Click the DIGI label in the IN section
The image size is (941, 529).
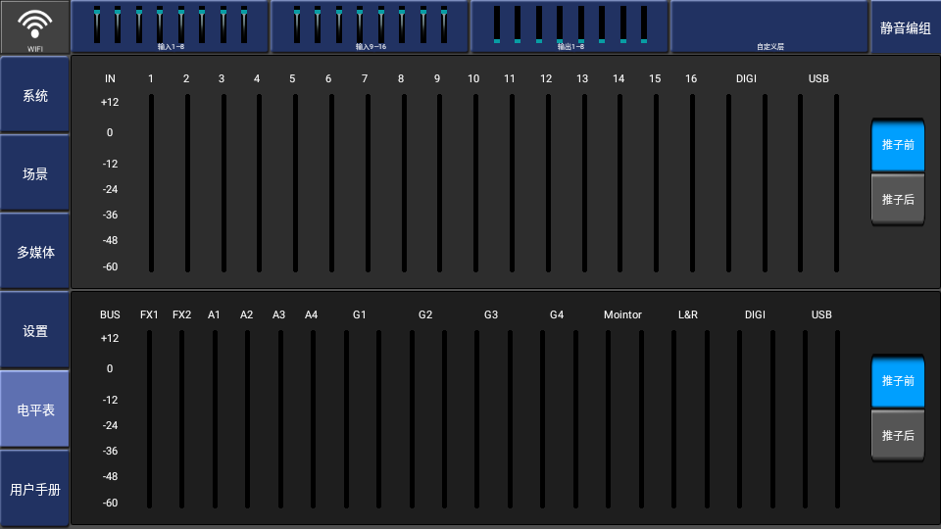(747, 78)
